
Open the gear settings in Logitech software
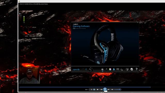pyautogui.click(x=132, y=69)
